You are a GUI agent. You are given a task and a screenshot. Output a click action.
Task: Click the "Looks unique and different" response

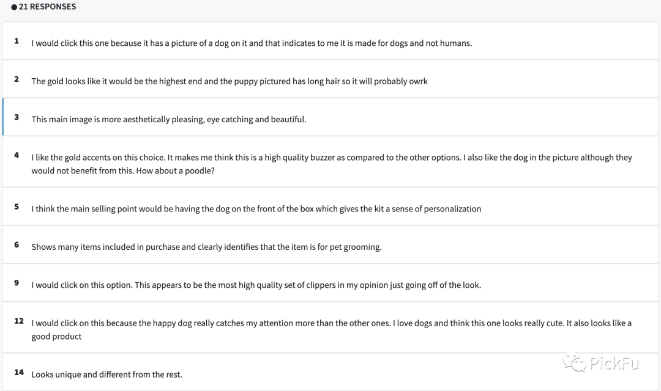(x=107, y=375)
